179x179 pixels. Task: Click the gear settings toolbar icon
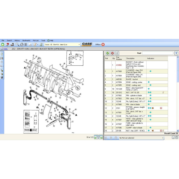[22, 44]
